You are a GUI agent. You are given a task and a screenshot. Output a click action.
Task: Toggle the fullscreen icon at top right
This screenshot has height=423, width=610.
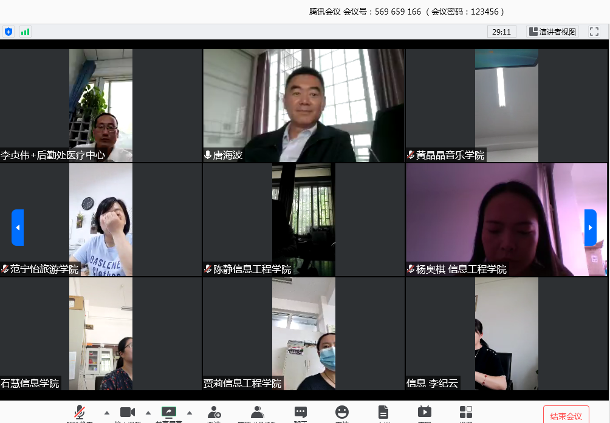(594, 32)
